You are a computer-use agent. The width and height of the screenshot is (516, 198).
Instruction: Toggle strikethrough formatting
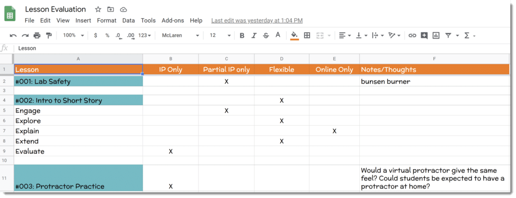[x=266, y=36]
